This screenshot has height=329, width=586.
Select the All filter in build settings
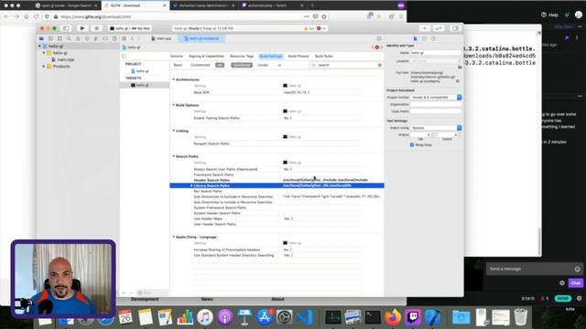pos(220,65)
